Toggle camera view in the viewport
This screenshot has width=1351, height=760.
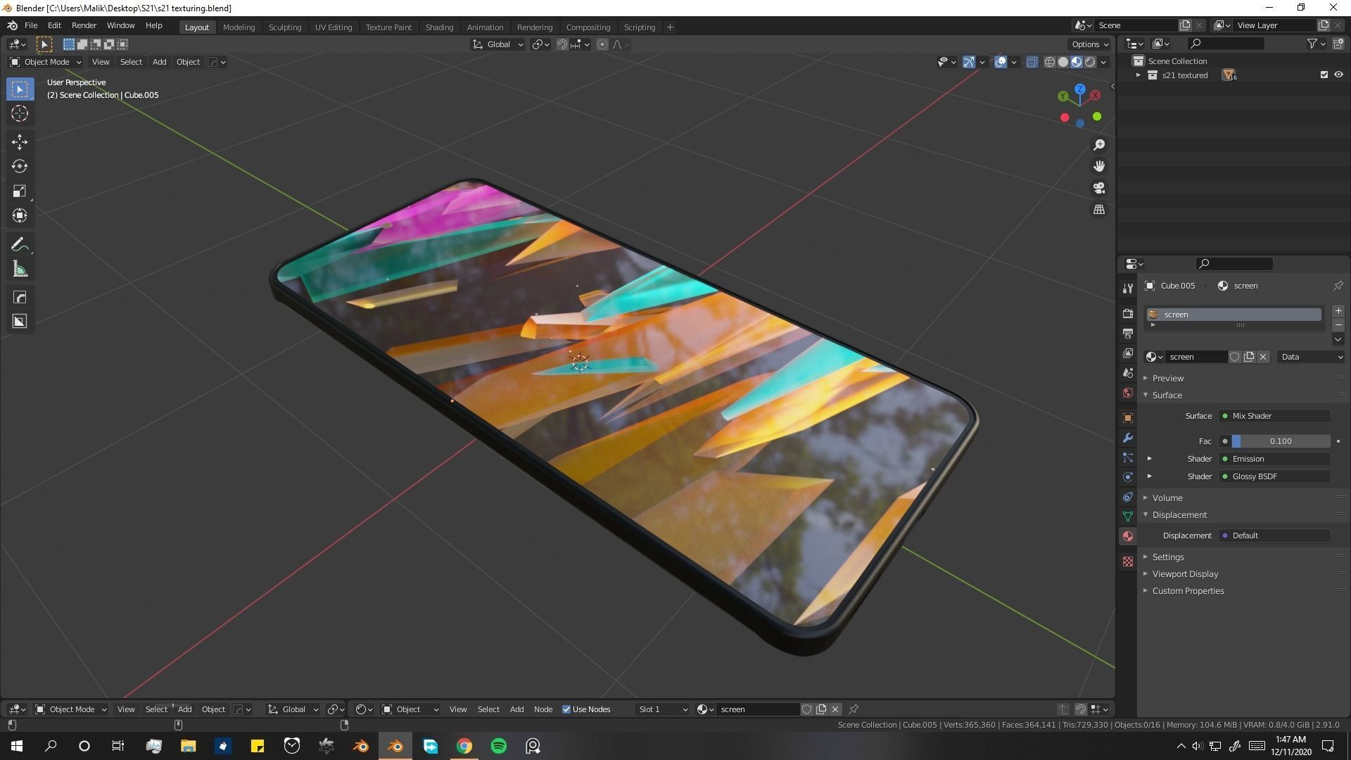pos(1098,188)
